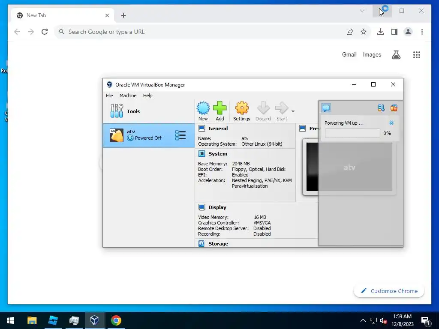Click the Storage section disk icon
This screenshot has width=439, height=329.
click(x=201, y=244)
